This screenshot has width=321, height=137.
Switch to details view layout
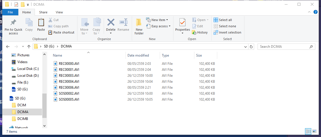pyautogui.click(x=308, y=131)
